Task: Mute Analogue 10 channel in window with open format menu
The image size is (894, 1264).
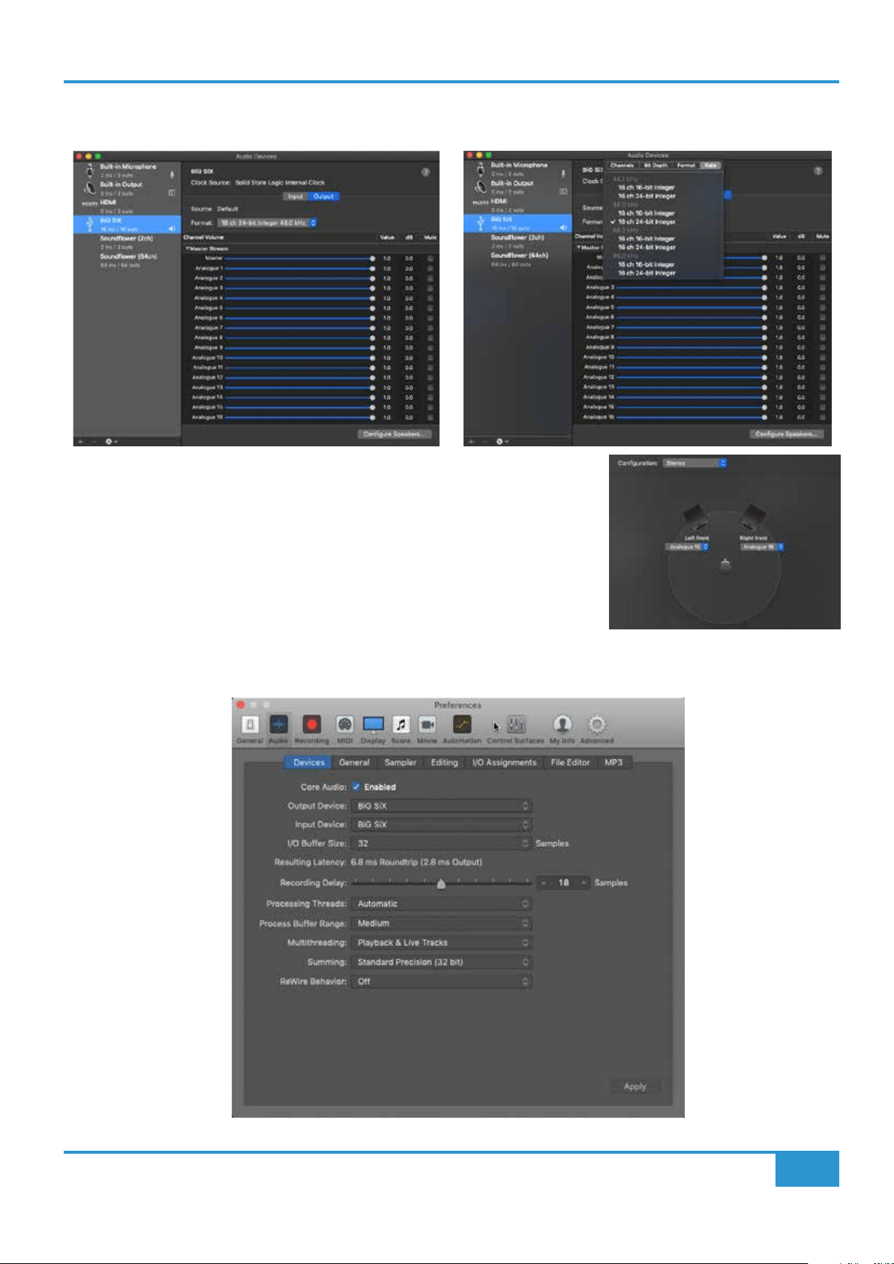Action: point(823,357)
